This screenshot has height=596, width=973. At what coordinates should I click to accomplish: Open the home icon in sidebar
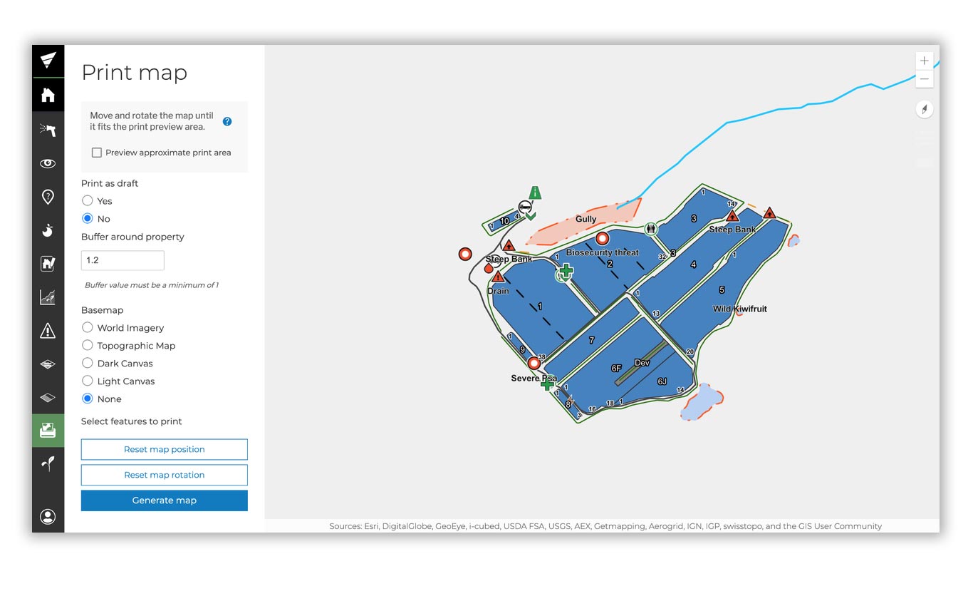48,95
